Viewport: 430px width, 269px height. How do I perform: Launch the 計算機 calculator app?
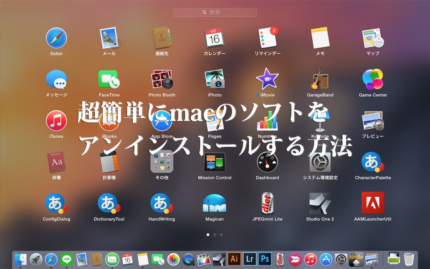[x=109, y=162]
